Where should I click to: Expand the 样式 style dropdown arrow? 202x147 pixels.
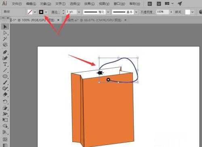pos(193,12)
